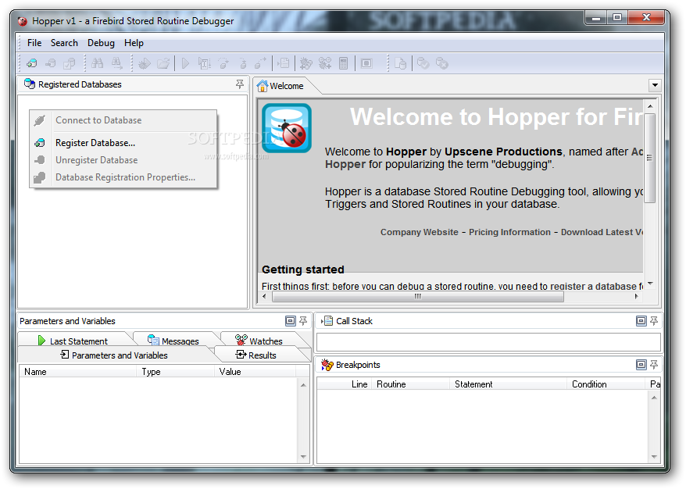The height and width of the screenshot is (489, 686).
Task: Click the add watch glasses-bug toolbar icon
Action: pos(324,63)
